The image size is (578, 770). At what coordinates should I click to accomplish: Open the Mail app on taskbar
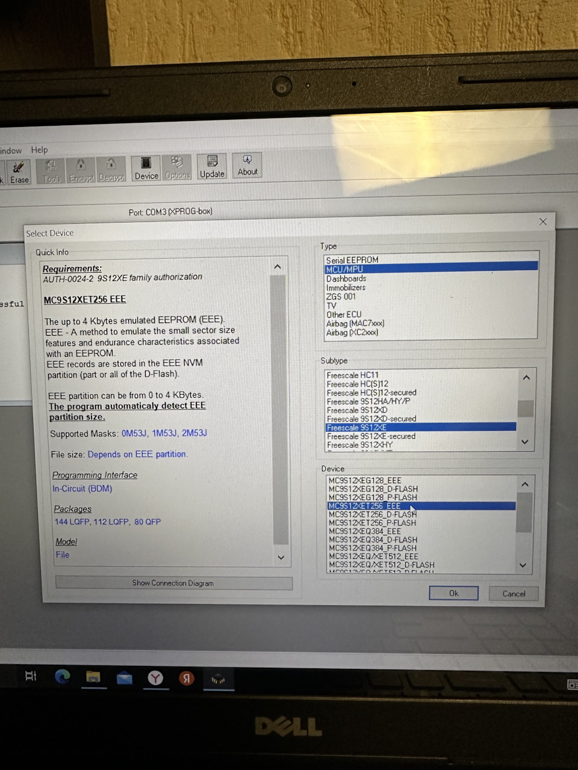click(x=125, y=679)
